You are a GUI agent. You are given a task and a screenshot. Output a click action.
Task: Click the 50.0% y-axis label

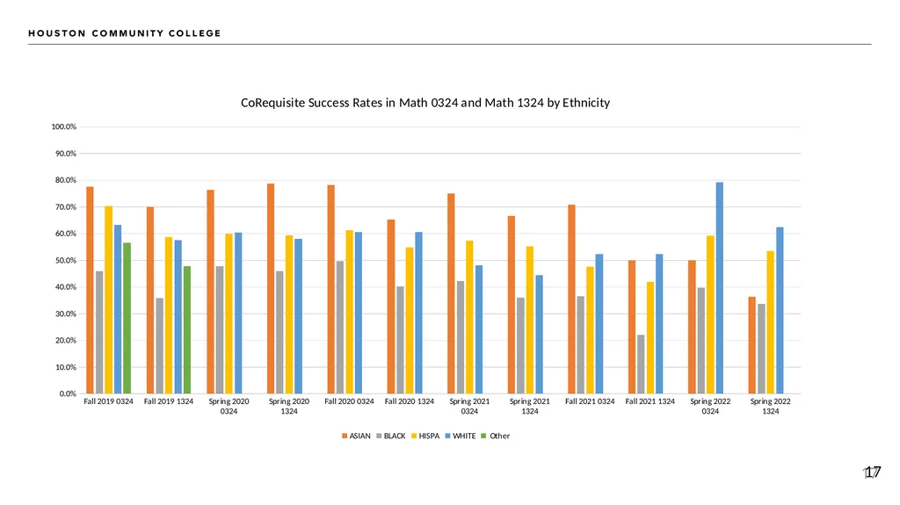point(66,261)
